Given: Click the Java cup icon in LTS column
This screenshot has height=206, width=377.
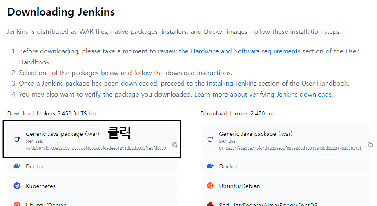Looking at the screenshot, I should [17, 140].
